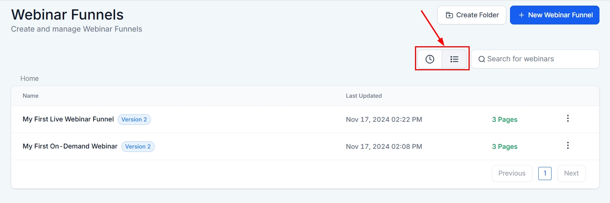Go to the Next page
This screenshot has height=203, width=610.
coord(571,173)
